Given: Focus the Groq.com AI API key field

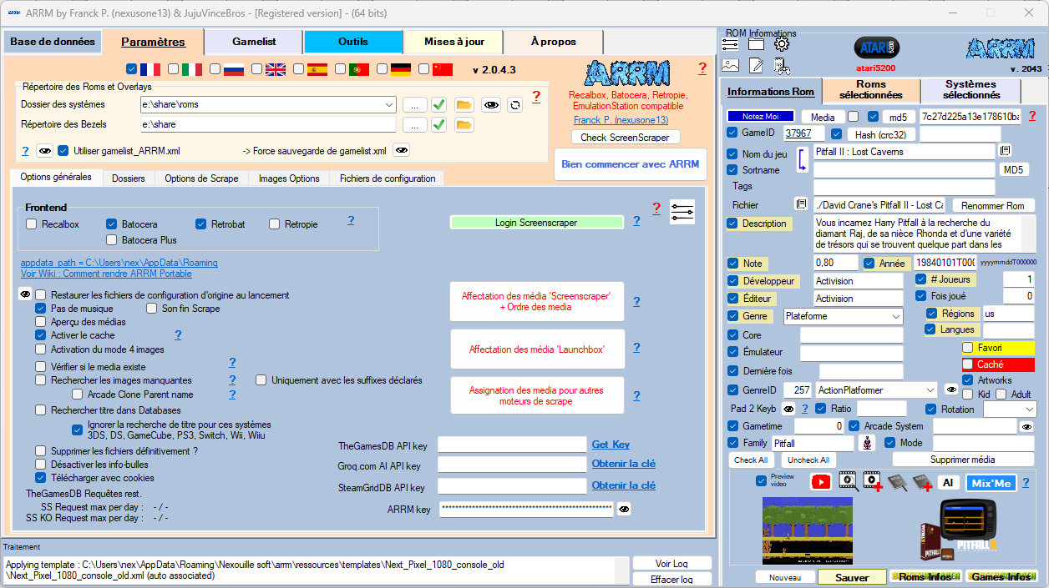Looking at the screenshot, I should 512,465.
